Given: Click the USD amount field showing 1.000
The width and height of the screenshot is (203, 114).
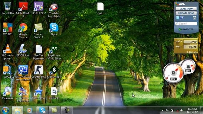Looking at the screenshot, I should (x=190, y=41).
